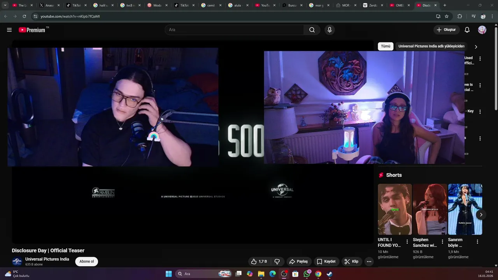Start voice search with microphone icon

coord(330,30)
